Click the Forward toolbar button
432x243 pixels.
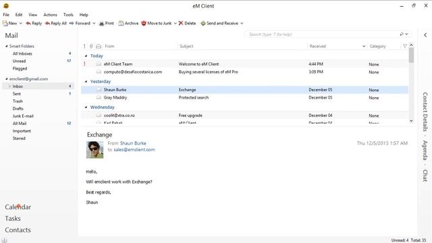pyautogui.click(x=80, y=24)
